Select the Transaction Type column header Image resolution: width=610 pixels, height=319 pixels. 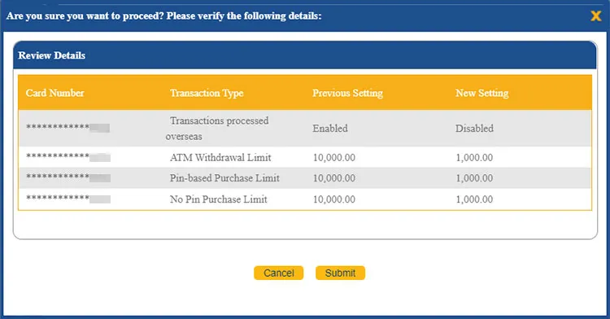(207, 94)
